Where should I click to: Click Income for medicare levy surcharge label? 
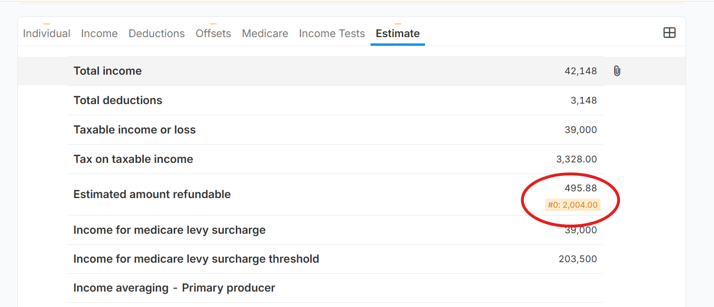pos(169,230)
